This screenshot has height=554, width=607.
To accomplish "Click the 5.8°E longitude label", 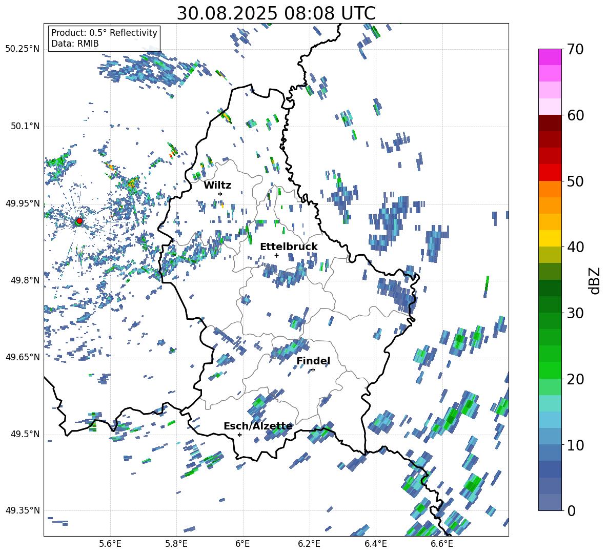I will click(176, 544).
